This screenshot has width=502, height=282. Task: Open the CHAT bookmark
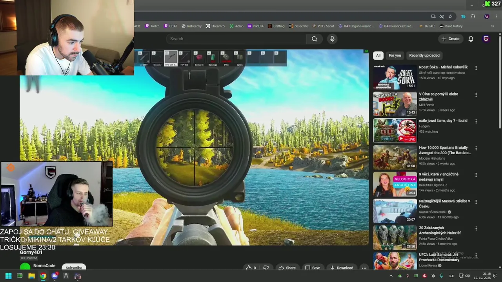click(170, 26)
